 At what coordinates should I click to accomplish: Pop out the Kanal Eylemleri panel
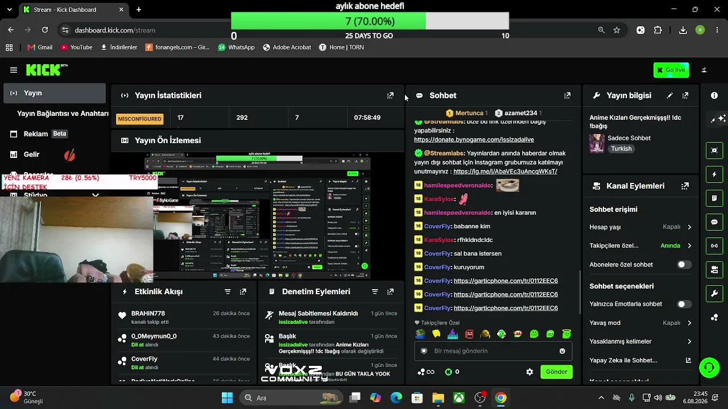pyautogui.click(x=685, y=186)
